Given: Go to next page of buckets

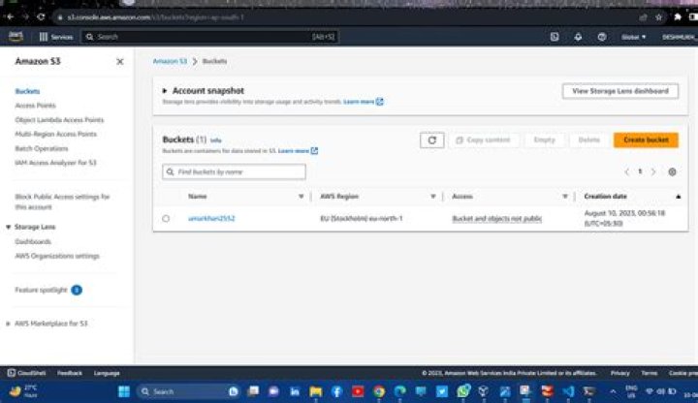Looking at the screenshot, I should tap(653, 171).
